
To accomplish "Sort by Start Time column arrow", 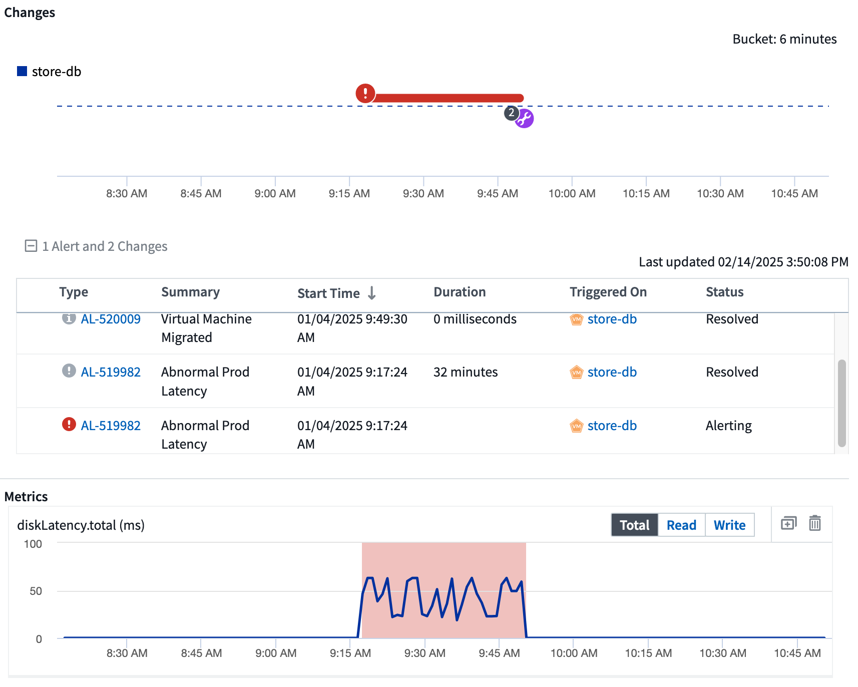I will coord(371,293).
